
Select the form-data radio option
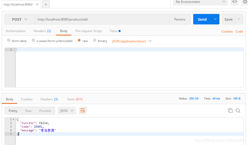click(x=9, y=40)
